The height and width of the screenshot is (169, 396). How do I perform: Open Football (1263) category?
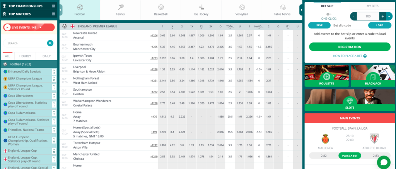(29, 64)
